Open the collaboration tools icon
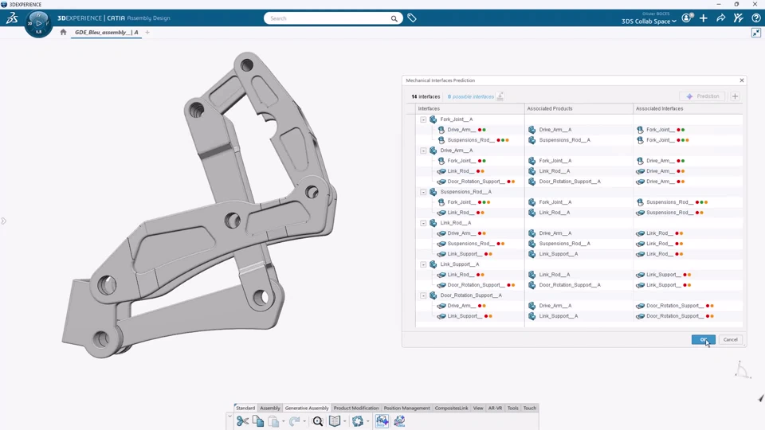 tap(738, 18)
